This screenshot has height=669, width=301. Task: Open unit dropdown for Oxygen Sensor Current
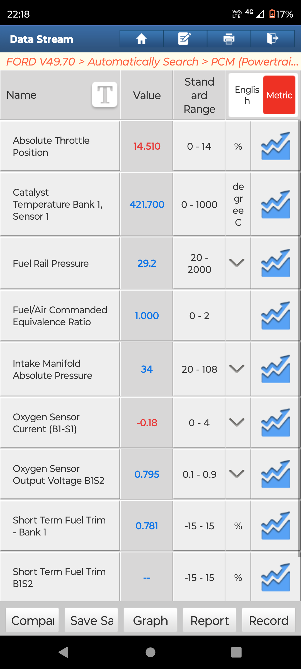pos(237,422)
